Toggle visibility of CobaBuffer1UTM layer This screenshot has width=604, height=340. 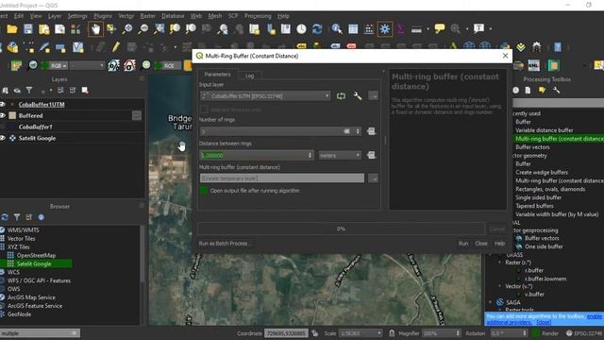click(3, 105)
